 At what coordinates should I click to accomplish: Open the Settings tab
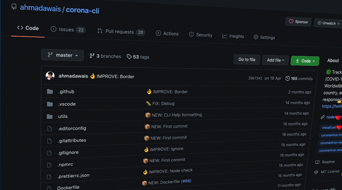(x=264, y=37)
